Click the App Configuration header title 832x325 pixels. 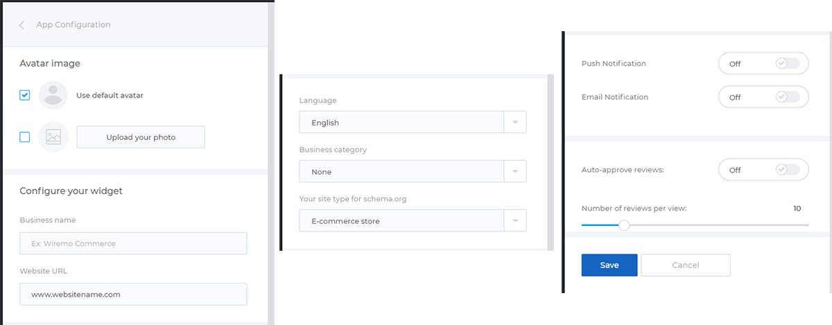point(73,25)
